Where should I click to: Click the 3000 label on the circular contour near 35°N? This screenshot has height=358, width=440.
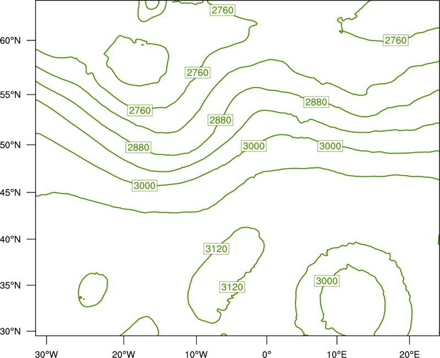(327, 281)
